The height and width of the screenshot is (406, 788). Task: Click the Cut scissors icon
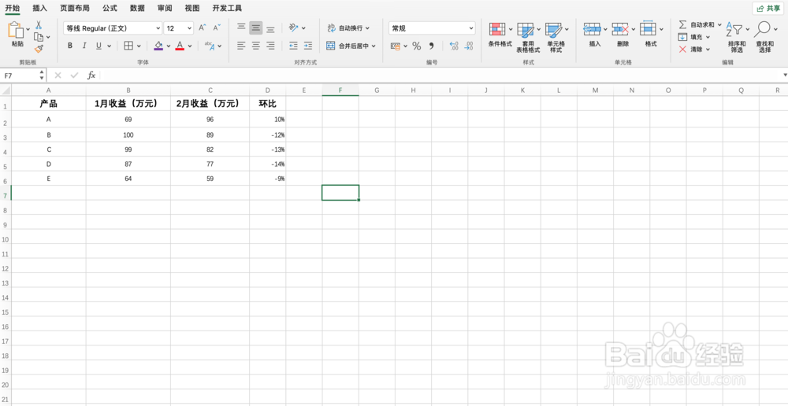pos(39,25)
